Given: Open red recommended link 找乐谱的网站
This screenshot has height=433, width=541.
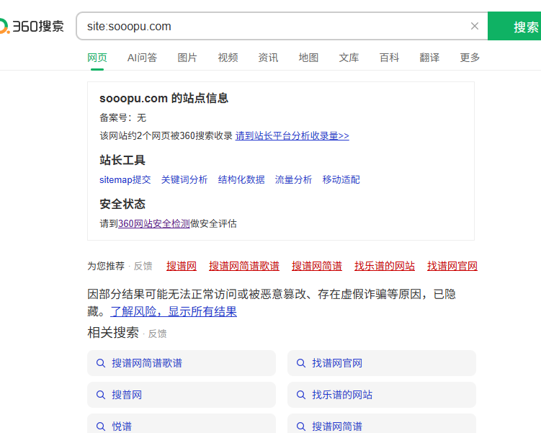Looking at the screenshot, I should [x=385, y=266].
